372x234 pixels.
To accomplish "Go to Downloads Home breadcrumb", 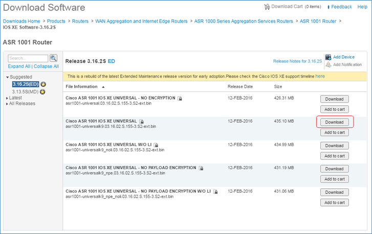I will click(x=21, y=21).
